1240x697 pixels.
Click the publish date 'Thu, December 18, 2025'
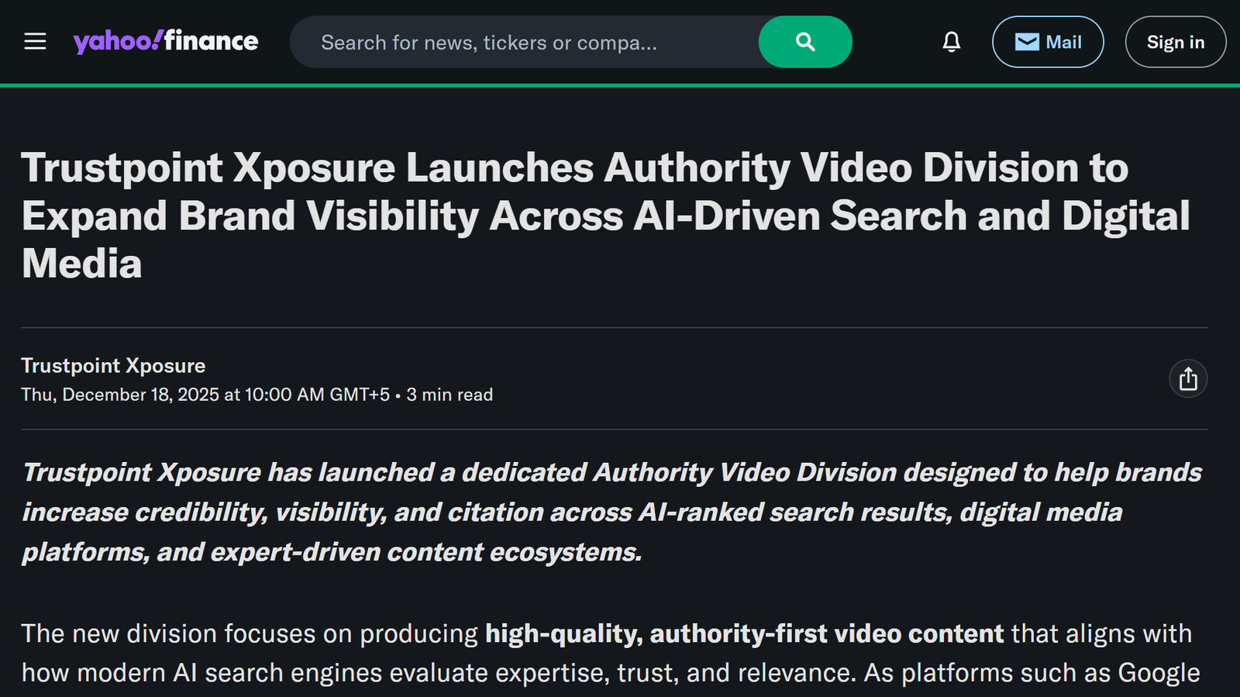click(120, 395)
